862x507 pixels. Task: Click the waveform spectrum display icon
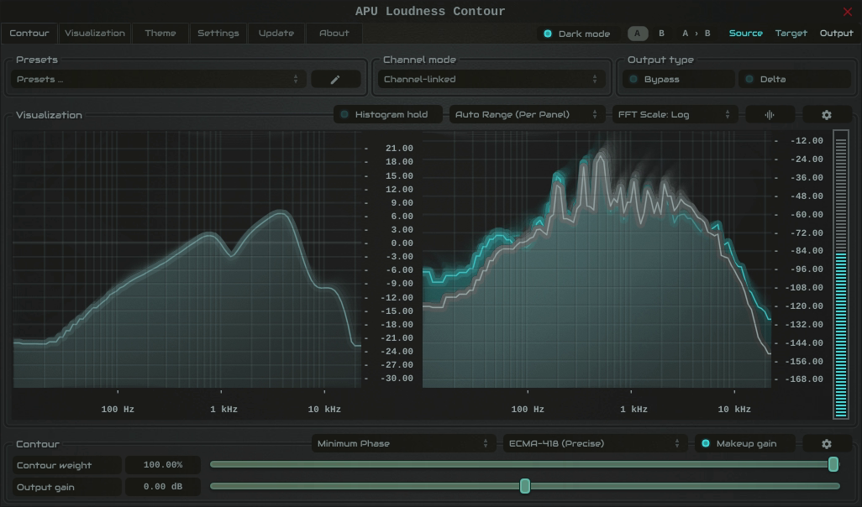coord(770,115)
